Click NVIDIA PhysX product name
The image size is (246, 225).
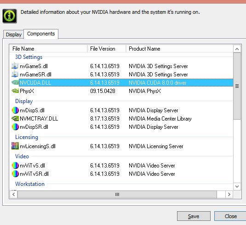(145, 91)
